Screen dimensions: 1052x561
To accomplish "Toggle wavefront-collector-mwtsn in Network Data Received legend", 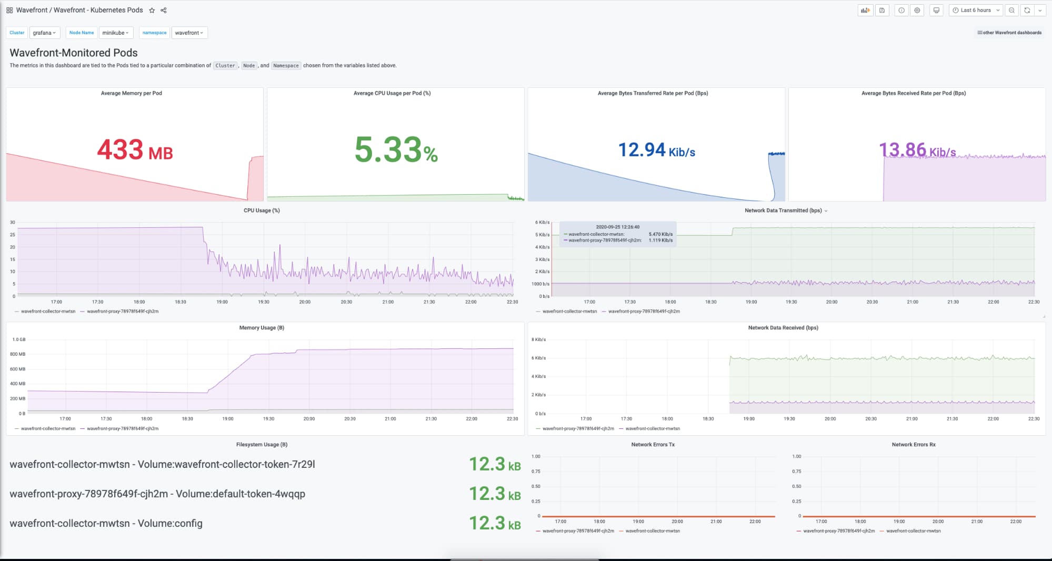I will point(653,429).
